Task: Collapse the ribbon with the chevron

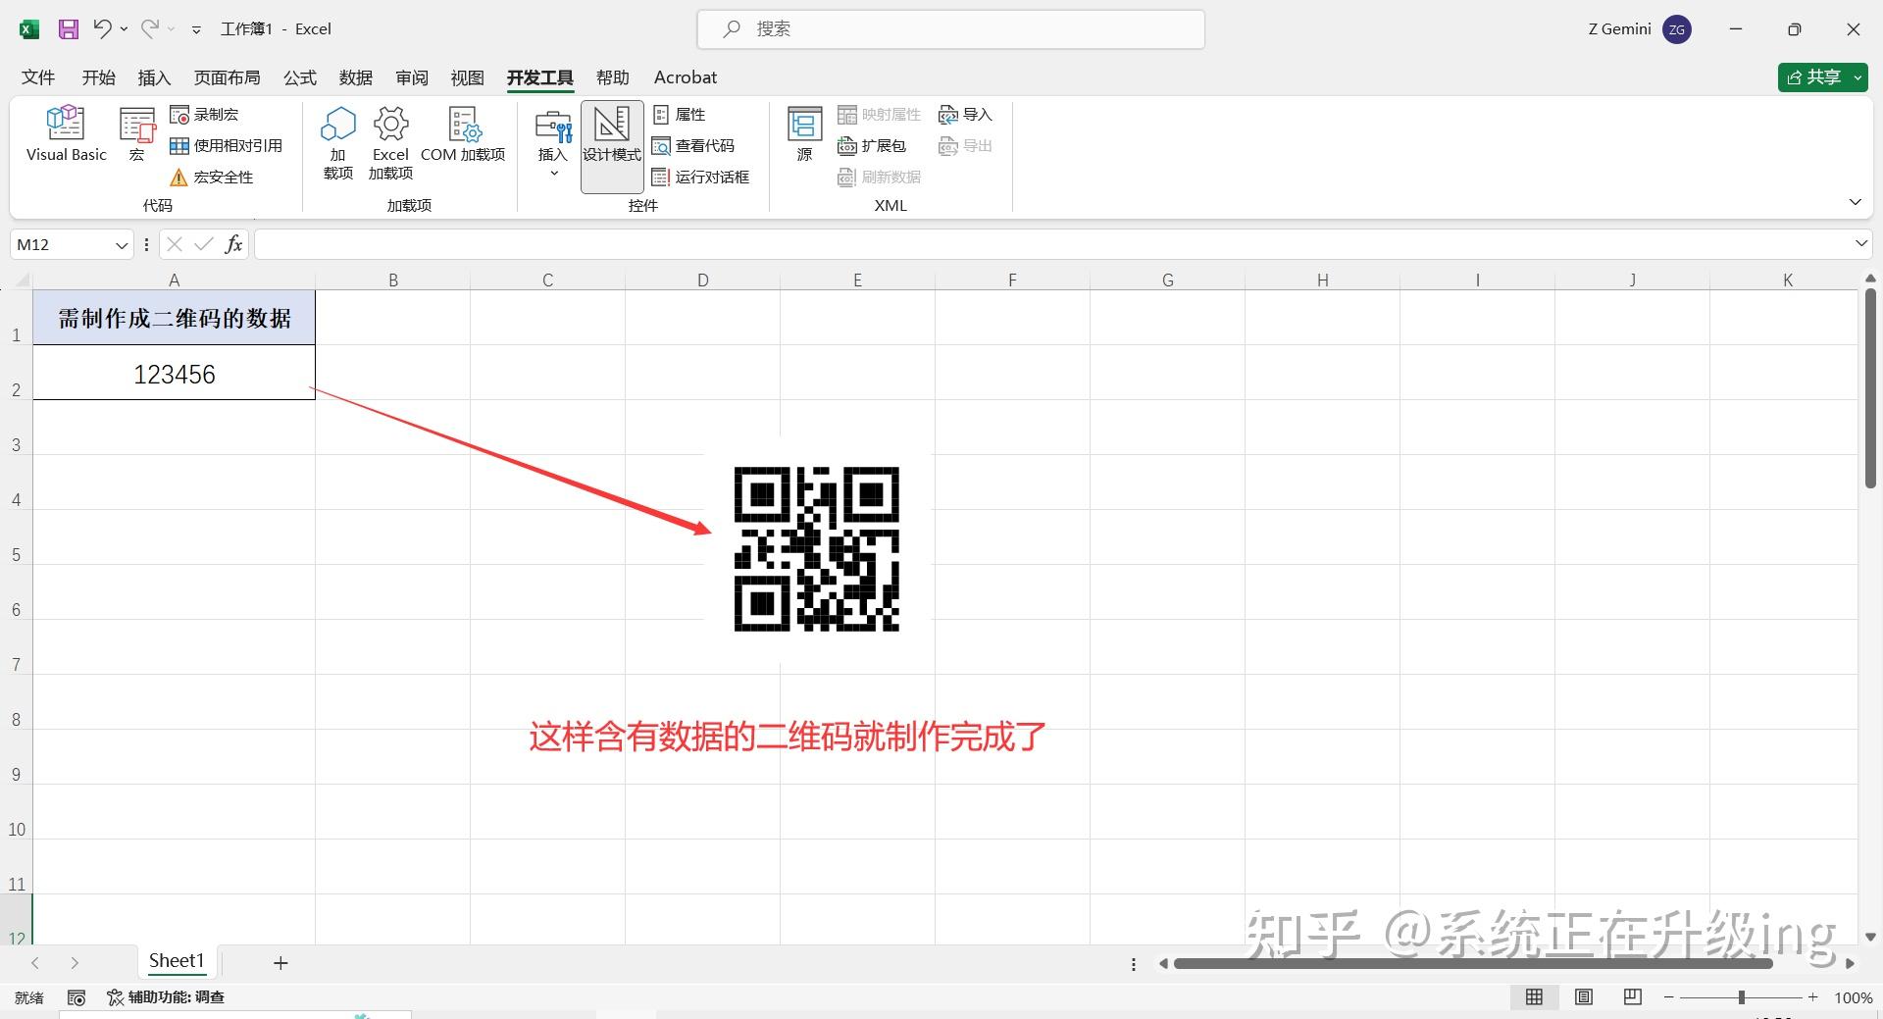Action: pyautogui.click(x=1855, y=202)
